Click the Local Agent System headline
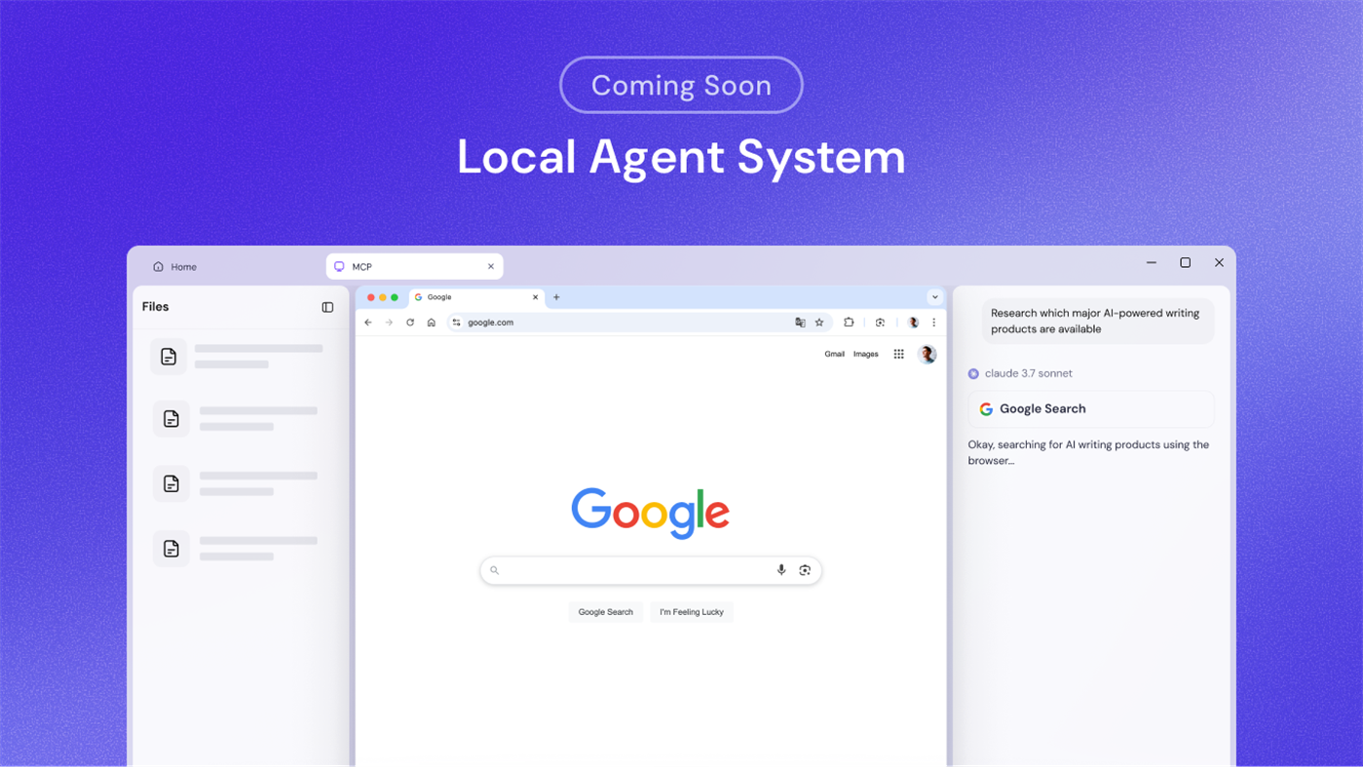The image size is (1363, 767). [x=681, y=157]
